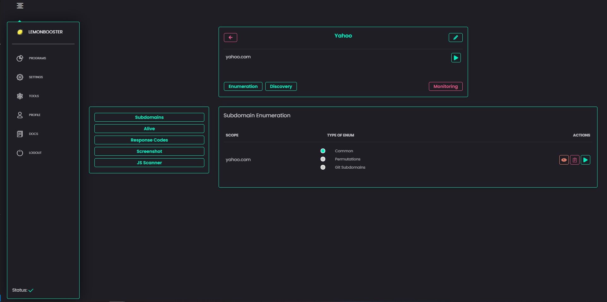
Task: Open Settings via the gear icon
Action: coord(20,77)
